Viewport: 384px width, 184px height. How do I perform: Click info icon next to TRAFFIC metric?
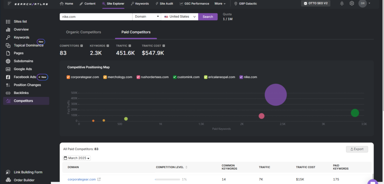[x=130, y=46]
